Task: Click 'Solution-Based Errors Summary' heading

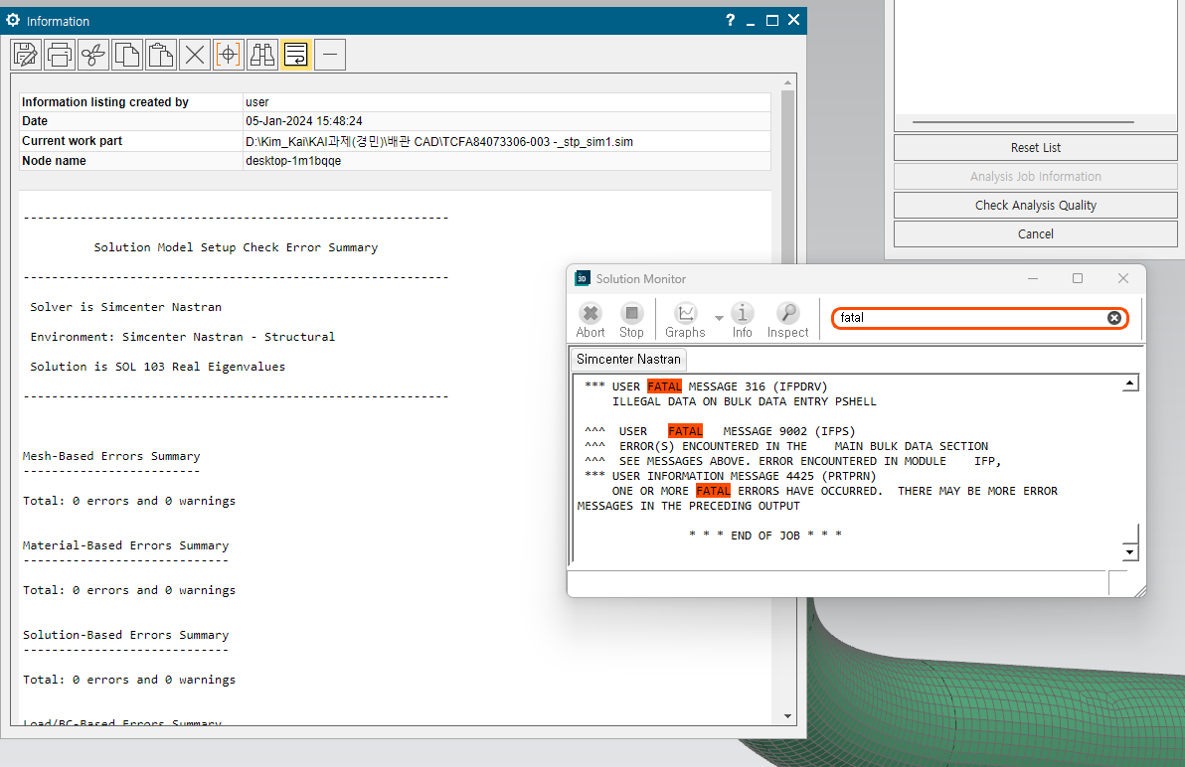Action: point(125,635)
